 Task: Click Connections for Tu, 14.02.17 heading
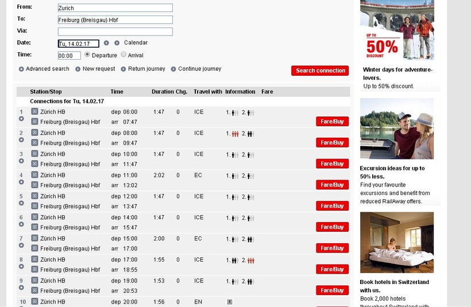[x=67, y=101]
